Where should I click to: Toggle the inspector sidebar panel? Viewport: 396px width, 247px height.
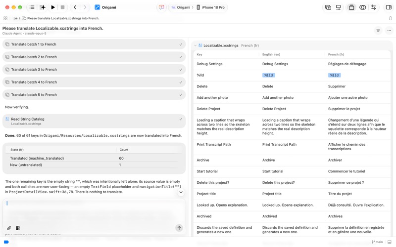389,7
